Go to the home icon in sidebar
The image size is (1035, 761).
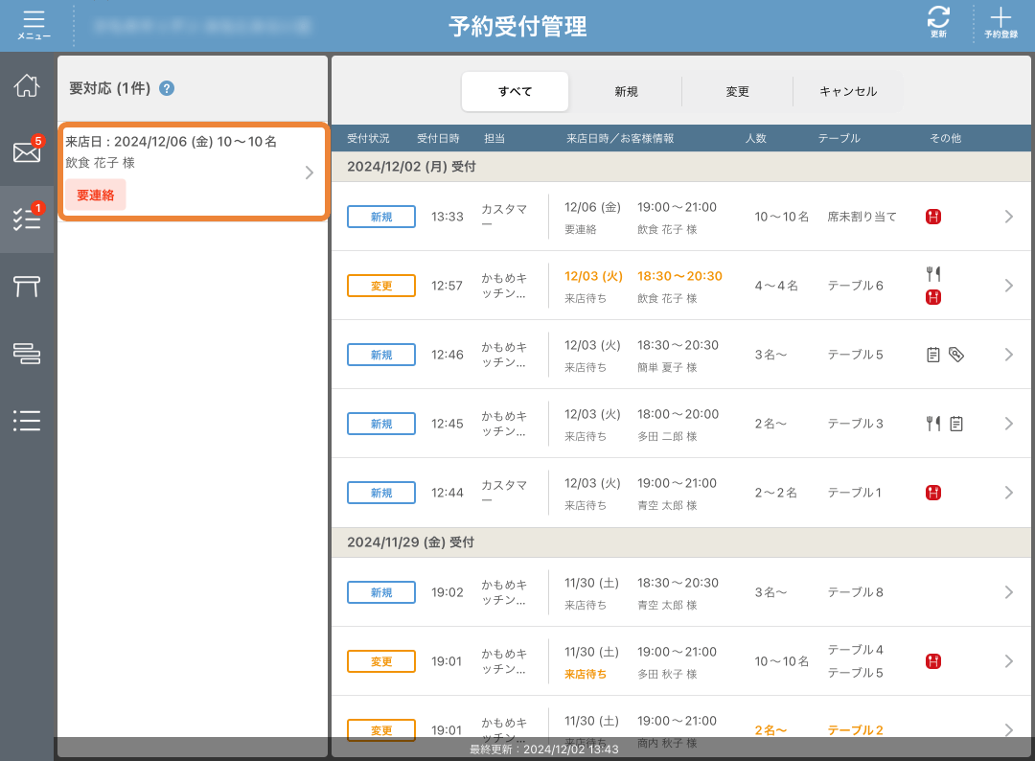[27, 86]
